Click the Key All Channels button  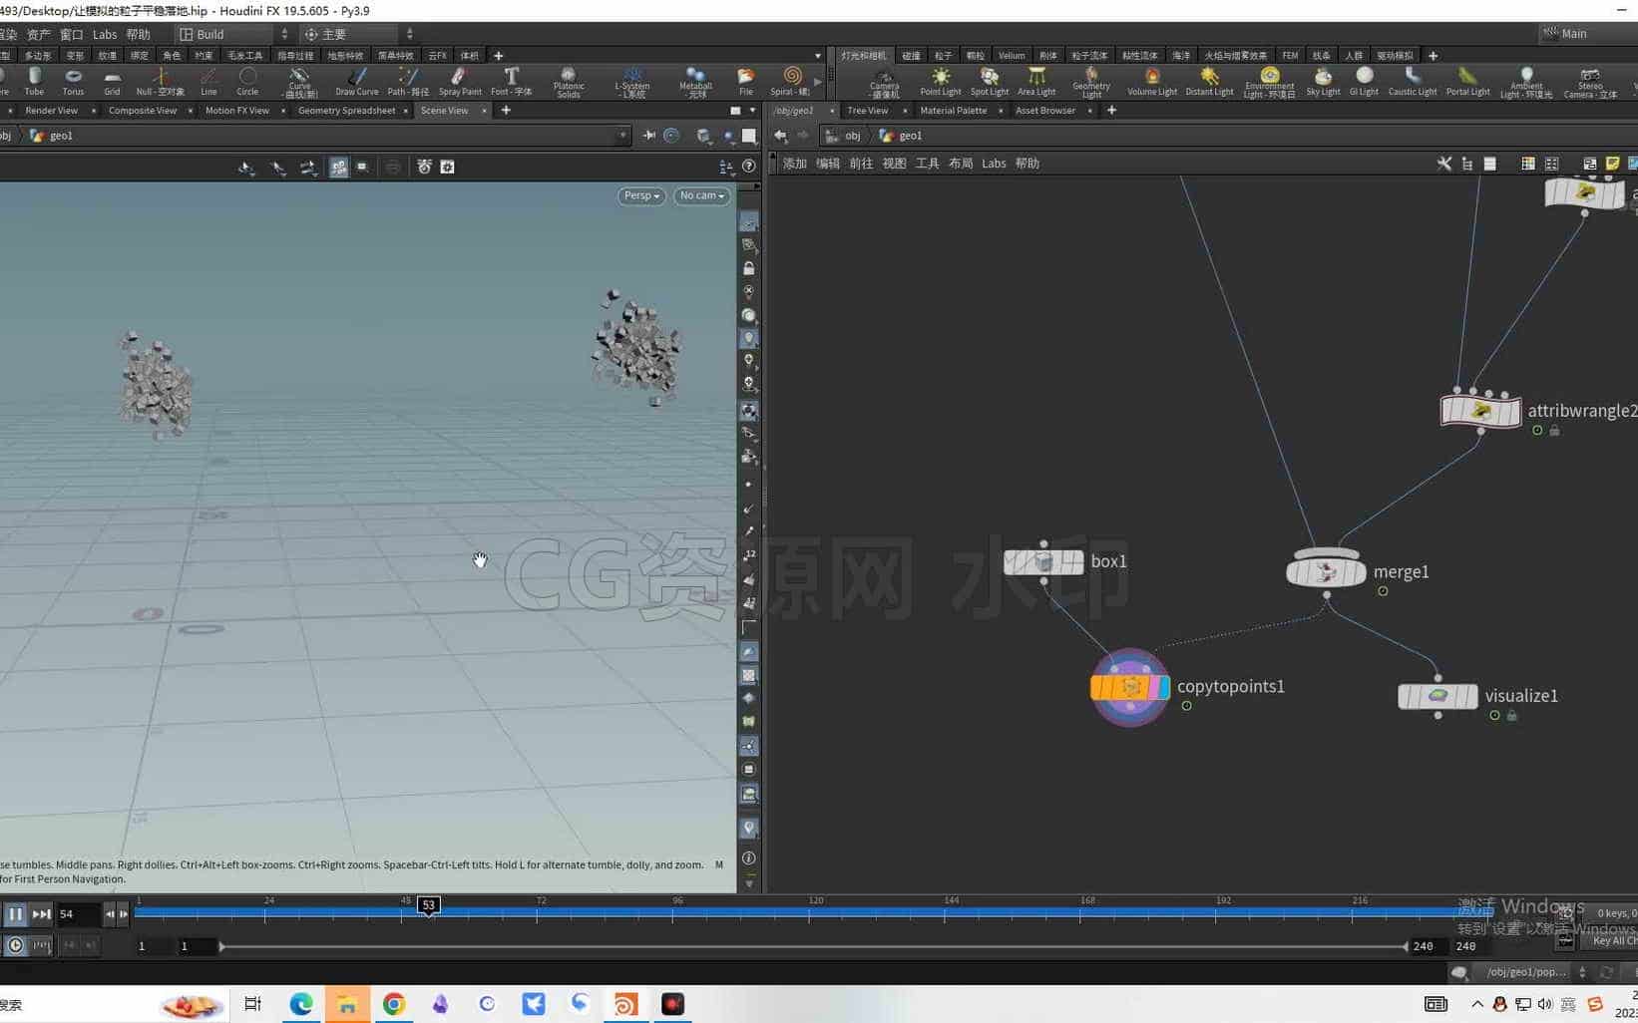[1614, 941]
